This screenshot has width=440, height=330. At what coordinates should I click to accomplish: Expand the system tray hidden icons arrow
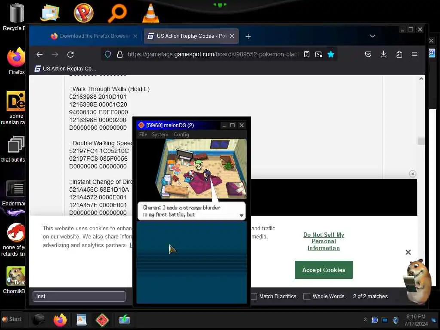coord(365,320)
